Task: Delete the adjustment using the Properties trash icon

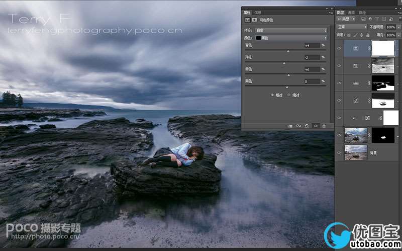Action: coord(324,126)
